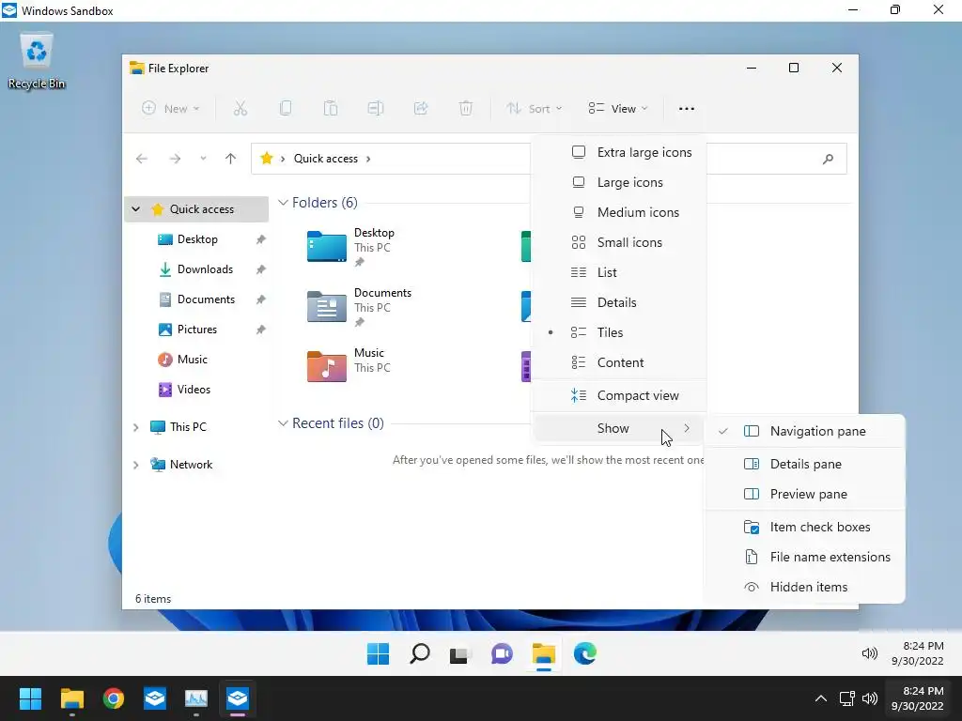Open Chat icon in sandbox taskbar

click(502, 653)
